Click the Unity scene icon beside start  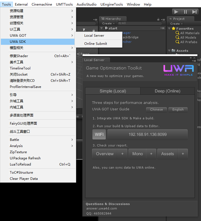point(106,28)
